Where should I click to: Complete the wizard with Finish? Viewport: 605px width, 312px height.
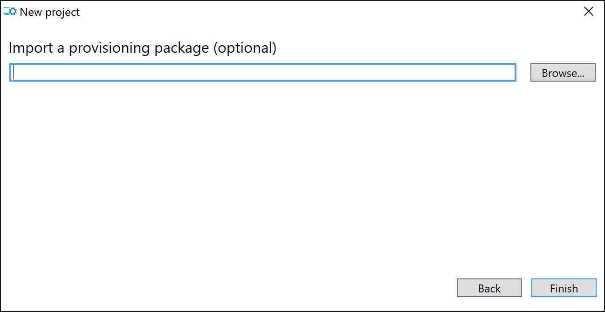pos(564,288)
